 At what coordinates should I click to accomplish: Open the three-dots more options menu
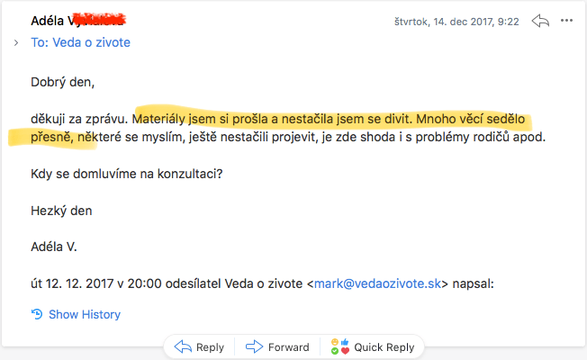(566, 20)
